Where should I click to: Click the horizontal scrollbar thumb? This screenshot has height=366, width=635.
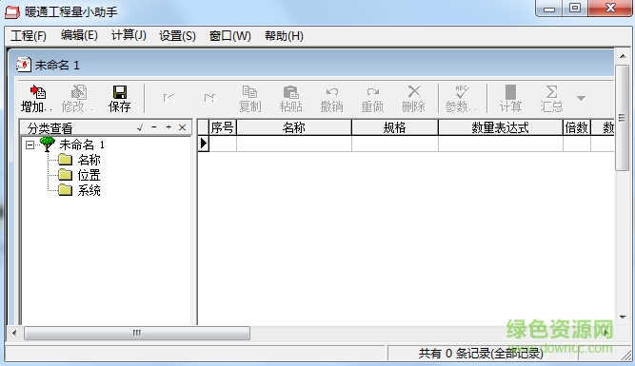137,334
